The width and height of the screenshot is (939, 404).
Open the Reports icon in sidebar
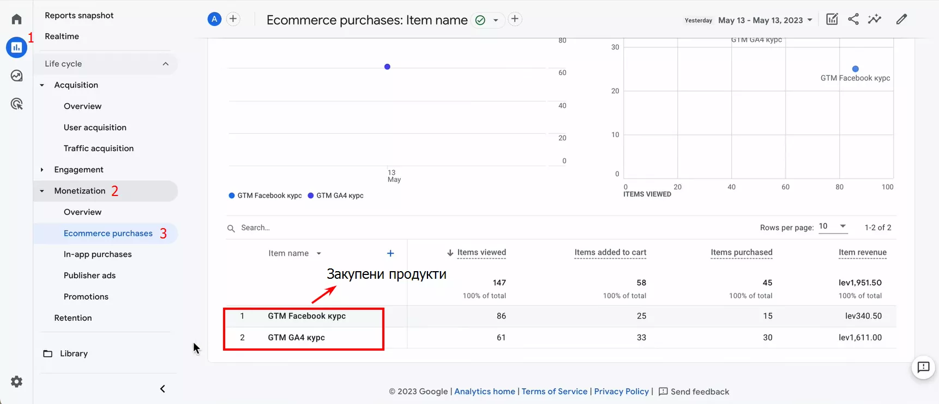click(16, 47)
